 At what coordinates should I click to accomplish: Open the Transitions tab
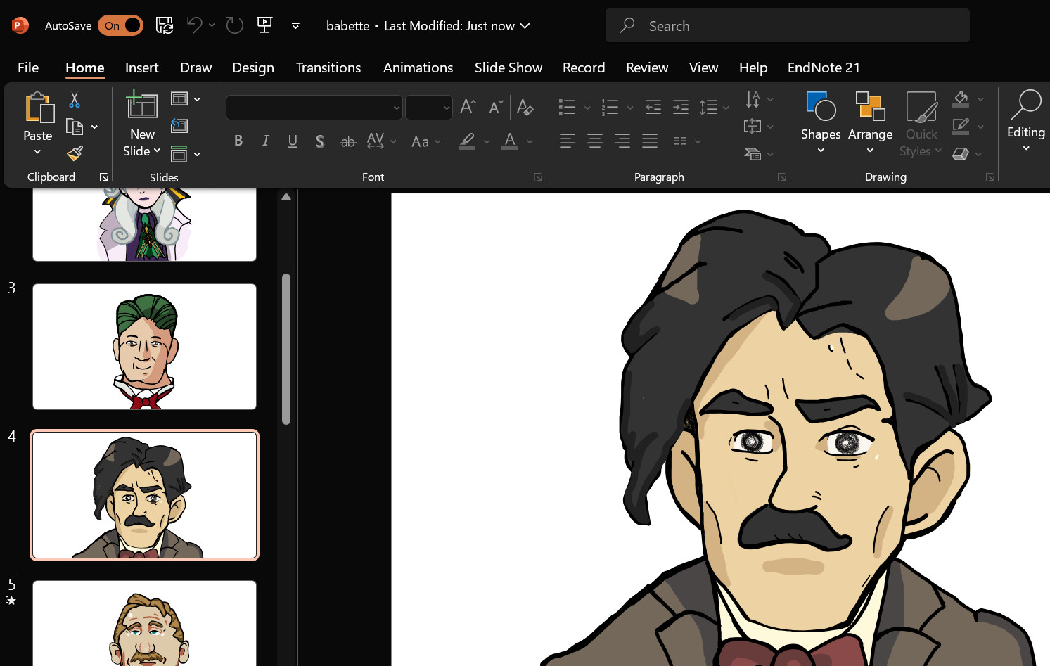click(328, 68)
